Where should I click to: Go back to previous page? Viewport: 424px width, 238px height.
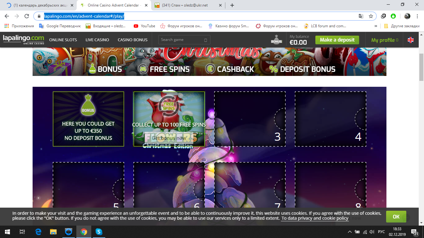pos(7,16)
